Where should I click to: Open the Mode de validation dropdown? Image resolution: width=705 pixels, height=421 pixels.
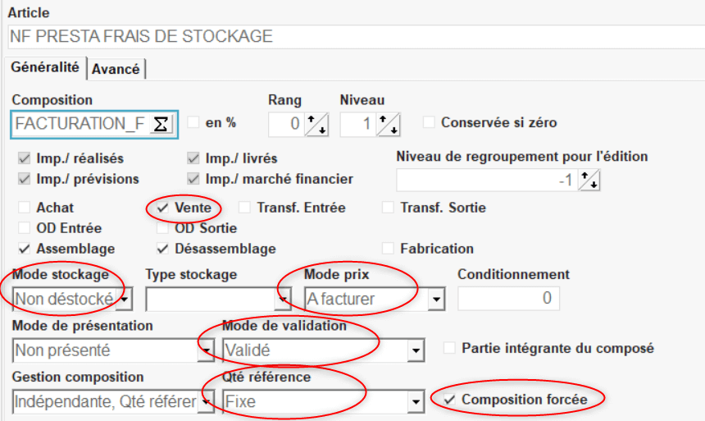pyautogui.click(x=416, y=350)
